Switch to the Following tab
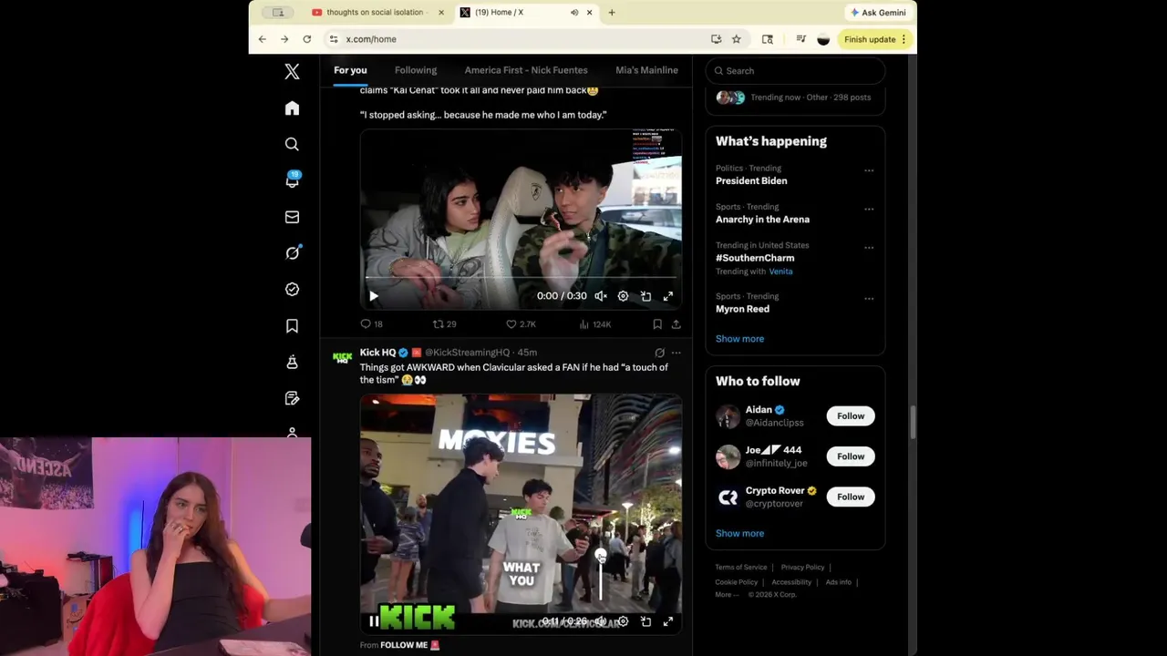This screenshot has height=656, width=1167. tap(416, 70)
